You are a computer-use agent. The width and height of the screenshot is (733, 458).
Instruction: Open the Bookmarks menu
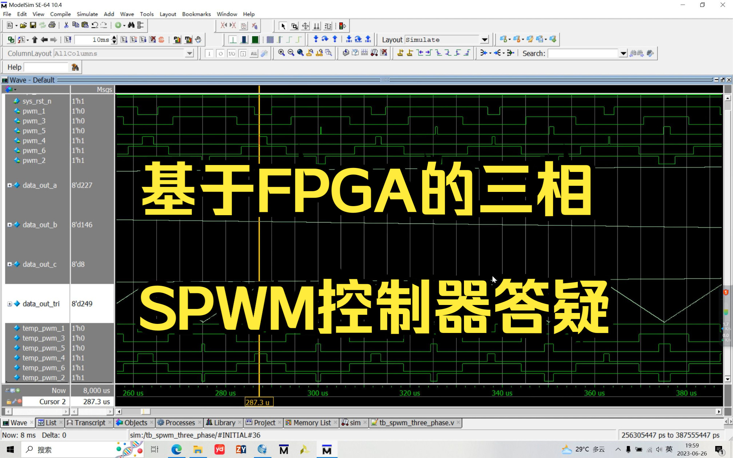tap(196, 14)
